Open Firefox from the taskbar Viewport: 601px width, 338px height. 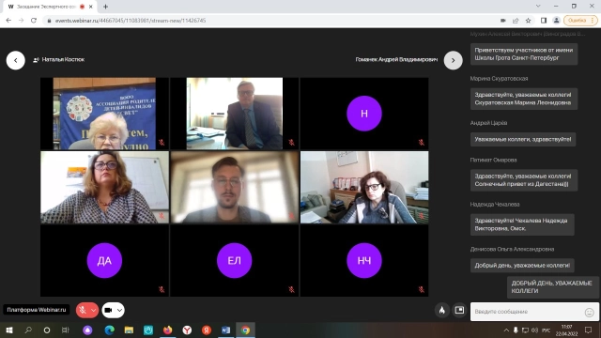point(167,330)
